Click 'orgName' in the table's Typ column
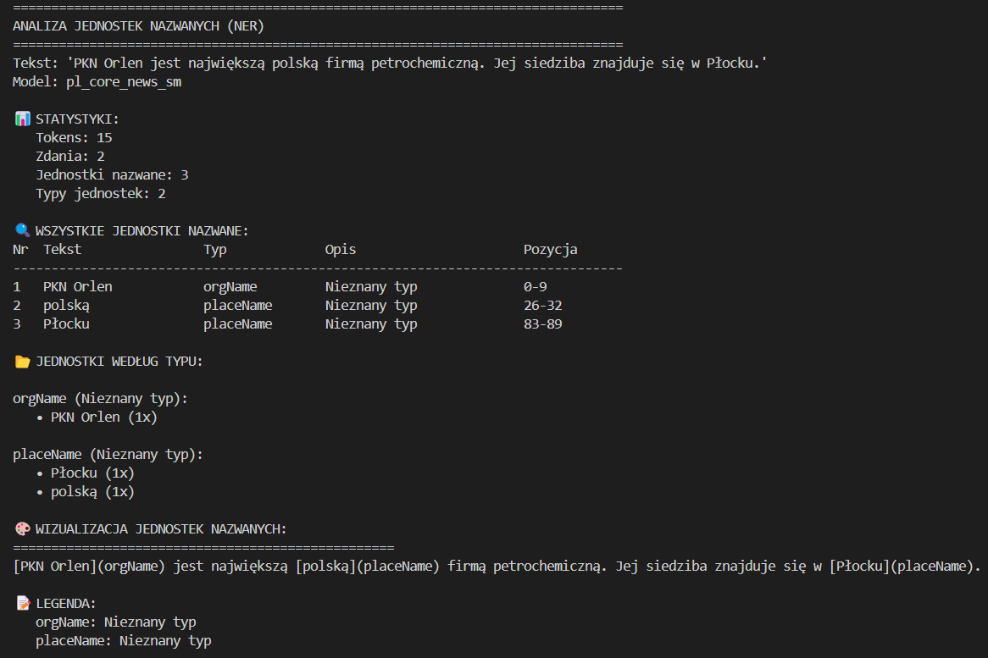The height and width of the screenshot is (658, 988). [230, 286]
